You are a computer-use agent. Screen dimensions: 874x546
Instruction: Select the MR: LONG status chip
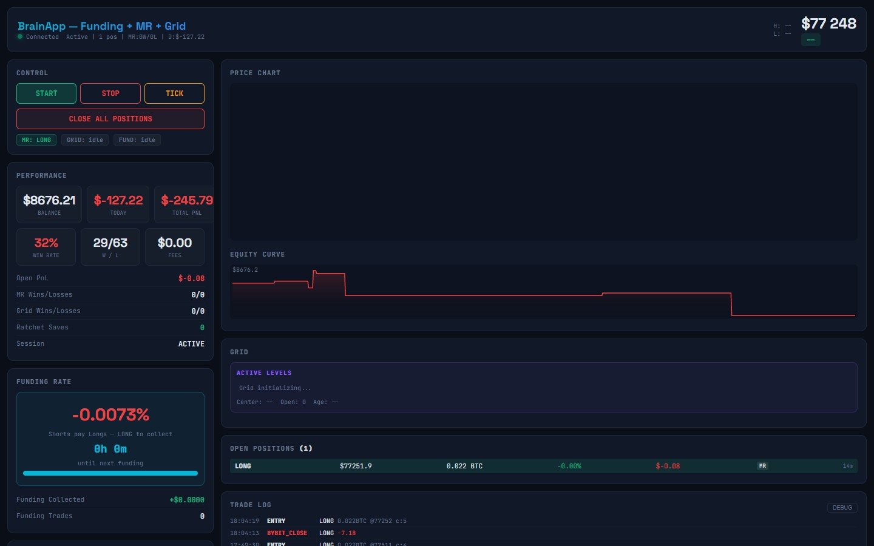point(36,140)
